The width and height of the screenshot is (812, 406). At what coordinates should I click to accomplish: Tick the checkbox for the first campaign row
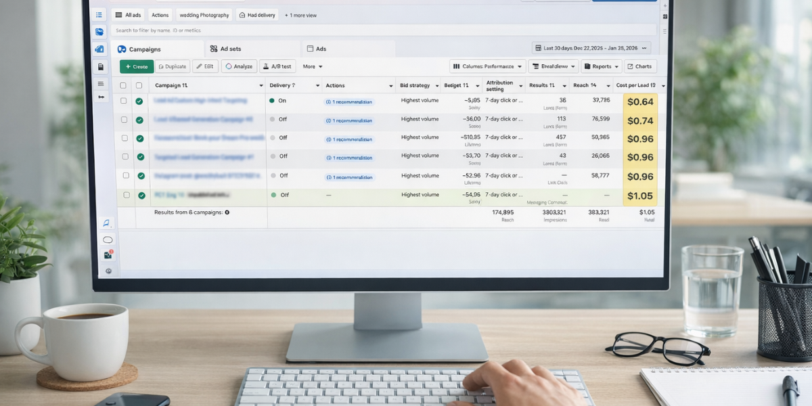tap(123, 101)
